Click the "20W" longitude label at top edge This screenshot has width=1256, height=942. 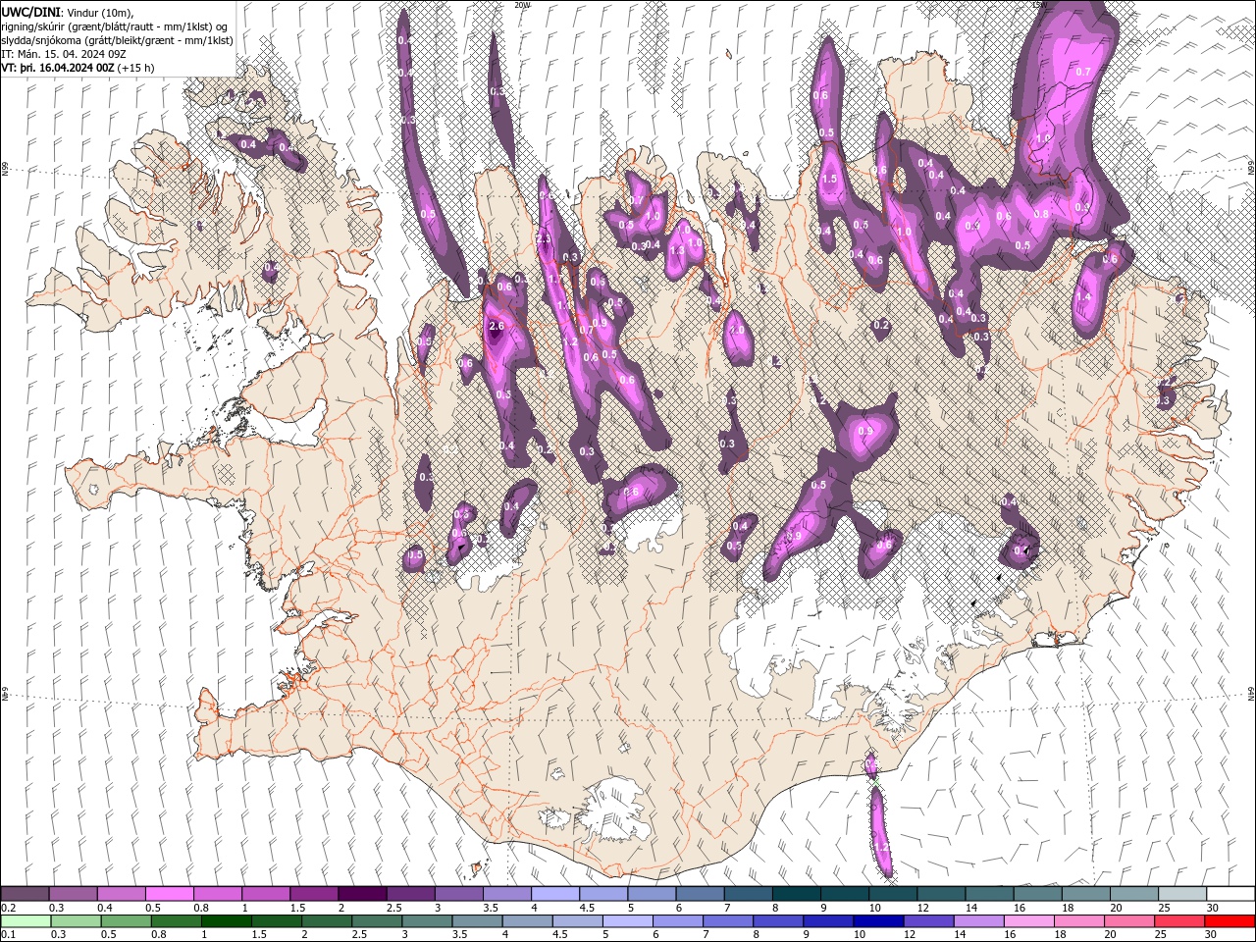tap(522, 5)
